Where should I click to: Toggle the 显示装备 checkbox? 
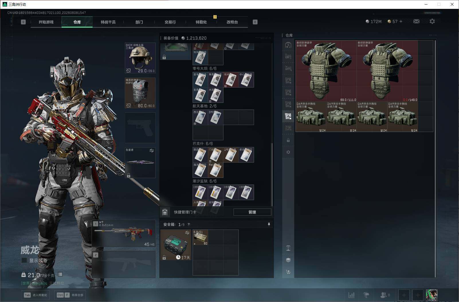(x=24, y=260)
